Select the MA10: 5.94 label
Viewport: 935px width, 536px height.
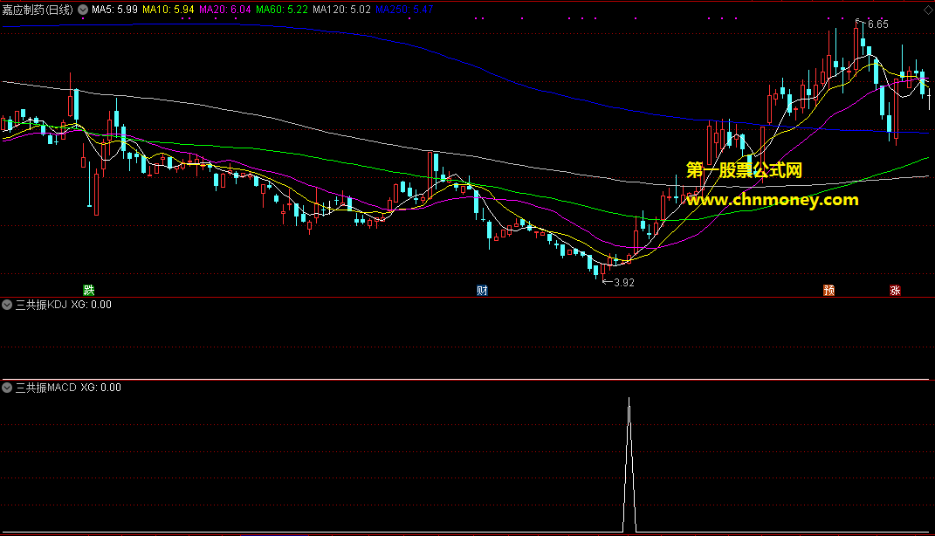coord(168,10)
